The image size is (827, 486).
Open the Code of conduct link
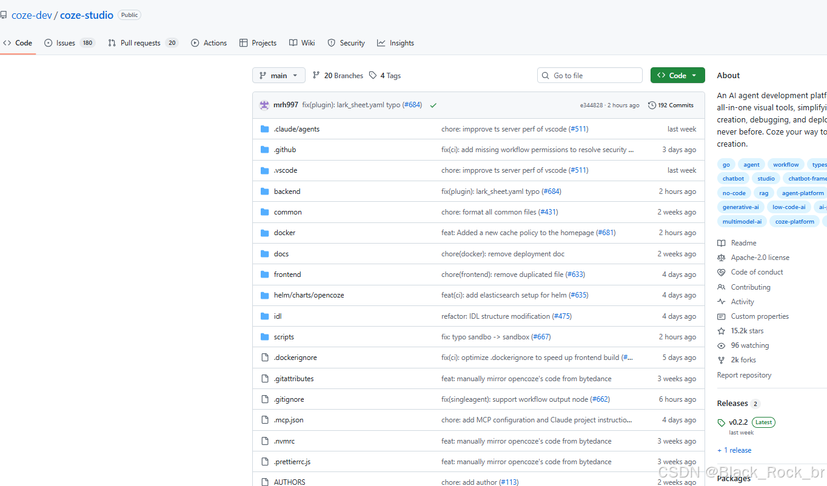757,272
